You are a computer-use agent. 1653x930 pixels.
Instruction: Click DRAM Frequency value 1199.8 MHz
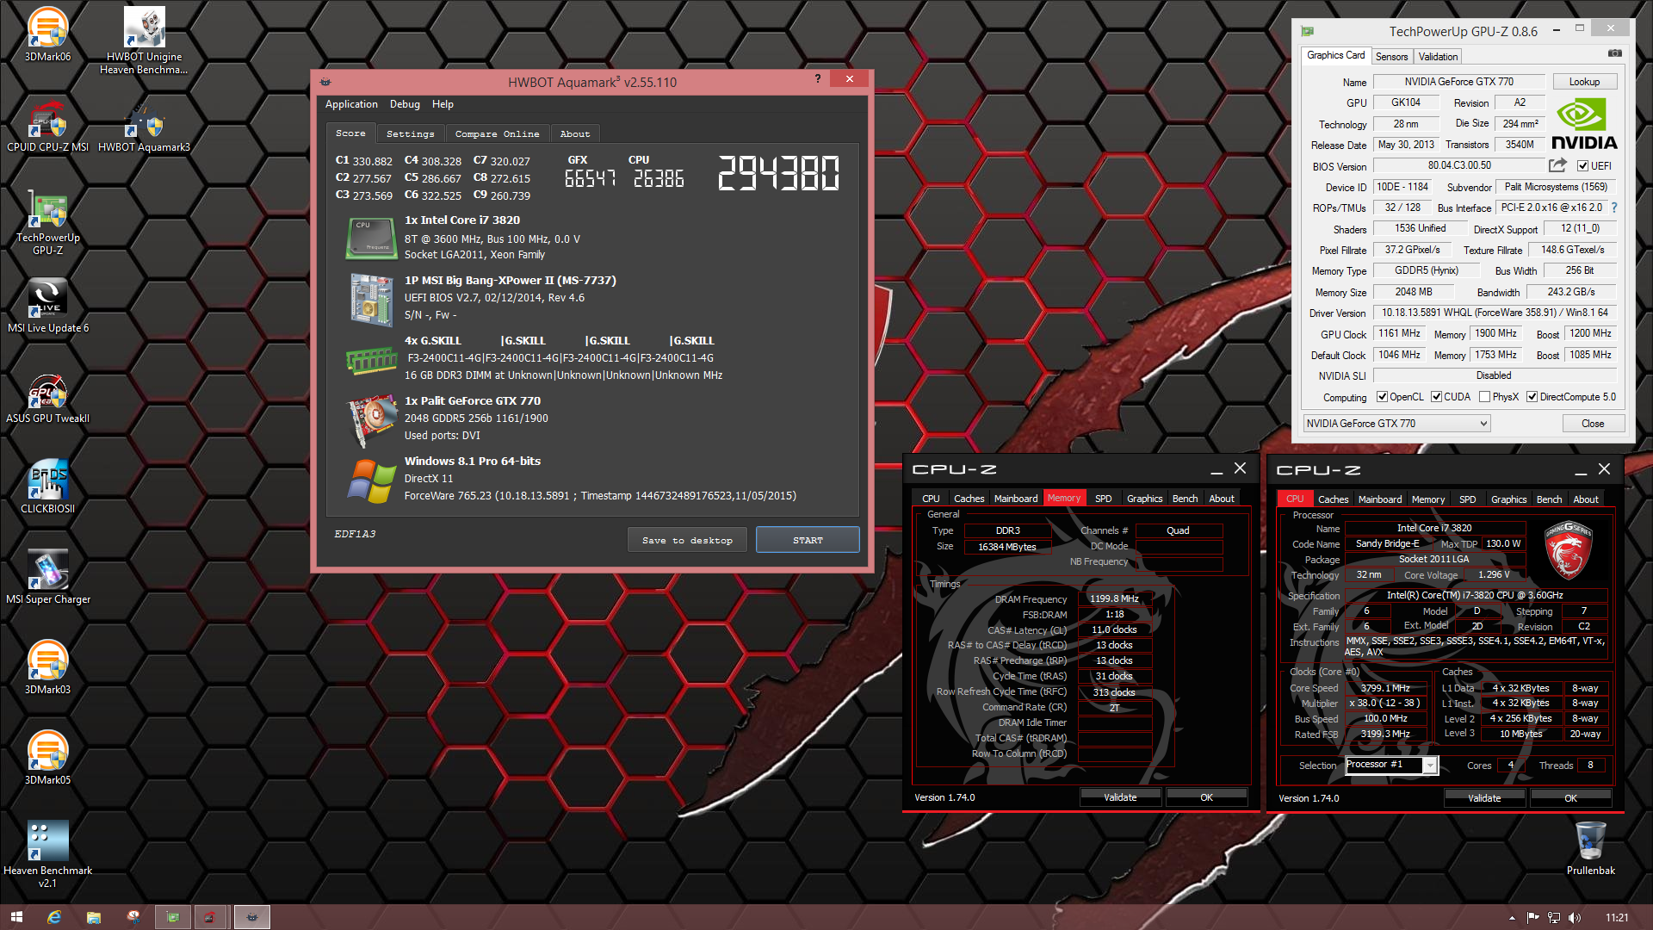pyautogui.click(x=1114, y=598)
